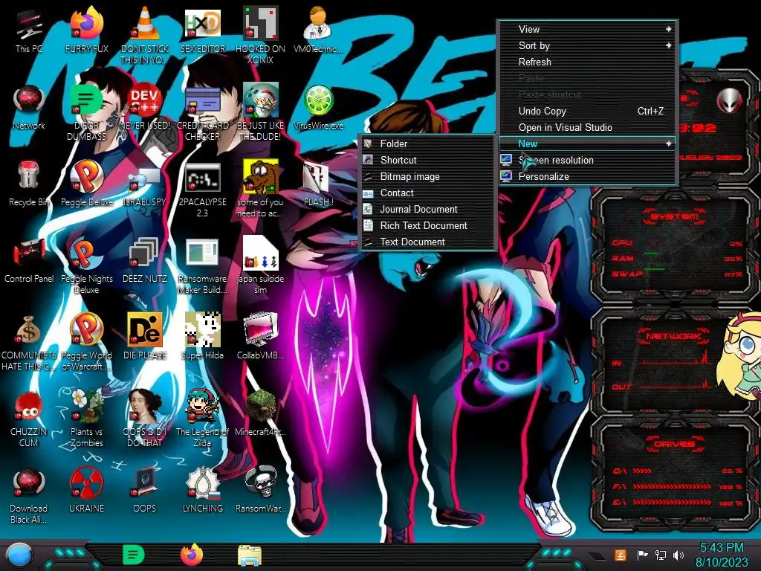The image size is (761, 571).
Task: Select the HxD SEX EDITOR shortcut
Action: click(x=202, y=30)
